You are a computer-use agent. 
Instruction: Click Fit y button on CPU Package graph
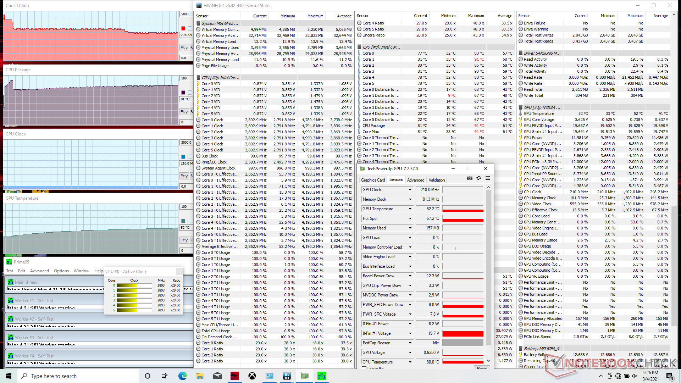pyautogui.click(x=184, y=112)
